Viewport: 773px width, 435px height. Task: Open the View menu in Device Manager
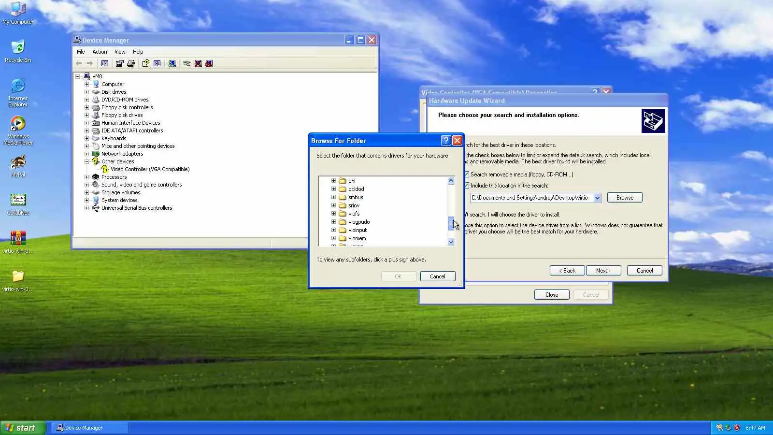click(120, 52)
